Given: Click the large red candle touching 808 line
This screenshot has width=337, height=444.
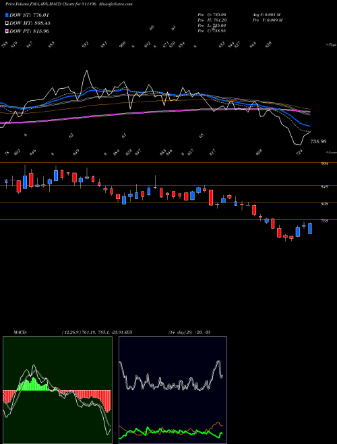Looking at the screenshot, I should coord(211,197).
